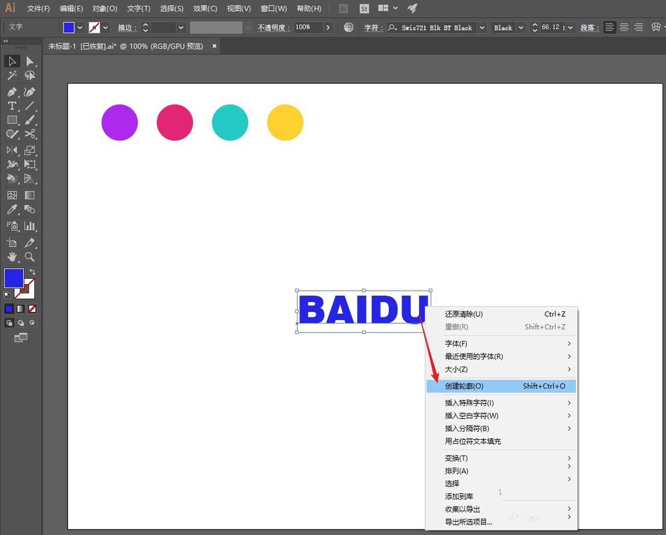Image resolution: width=666 pixels, height=535 pixels.
Task: Click the 描边 stroke label link
Action: point(127,28)
